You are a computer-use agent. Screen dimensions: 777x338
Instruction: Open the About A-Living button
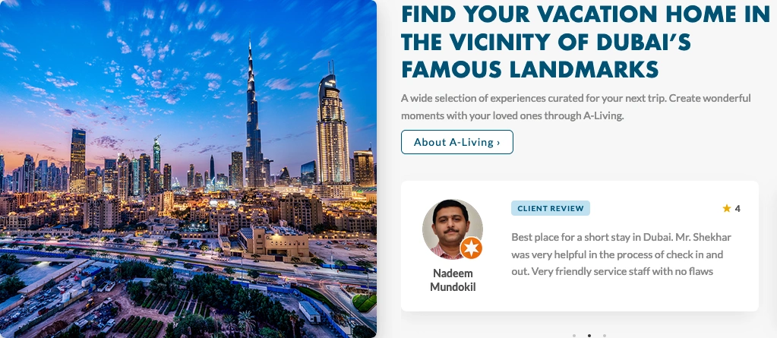click(x=457, y=142)
